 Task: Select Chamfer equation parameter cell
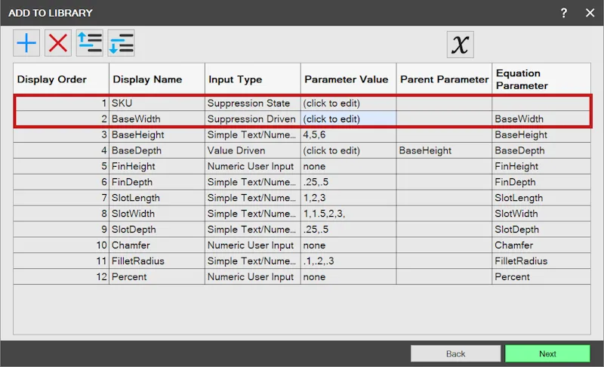(x=541, y=245)
